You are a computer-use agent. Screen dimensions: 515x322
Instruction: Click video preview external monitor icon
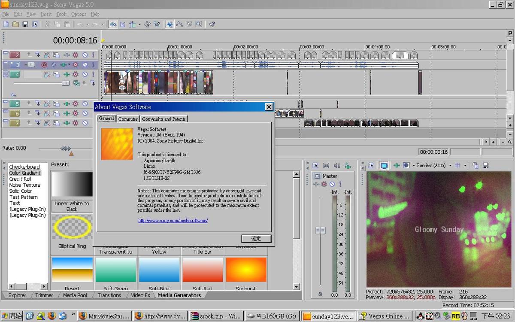click(384, 165)
